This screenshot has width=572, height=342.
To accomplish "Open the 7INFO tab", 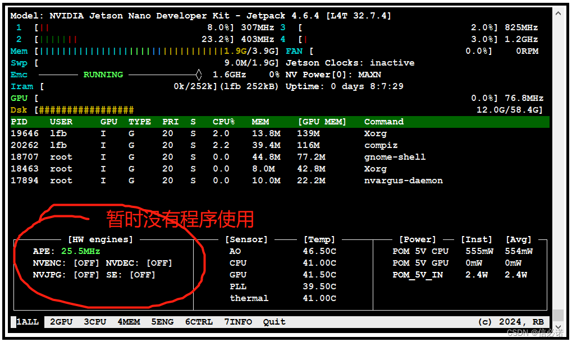I will (238, 322).
